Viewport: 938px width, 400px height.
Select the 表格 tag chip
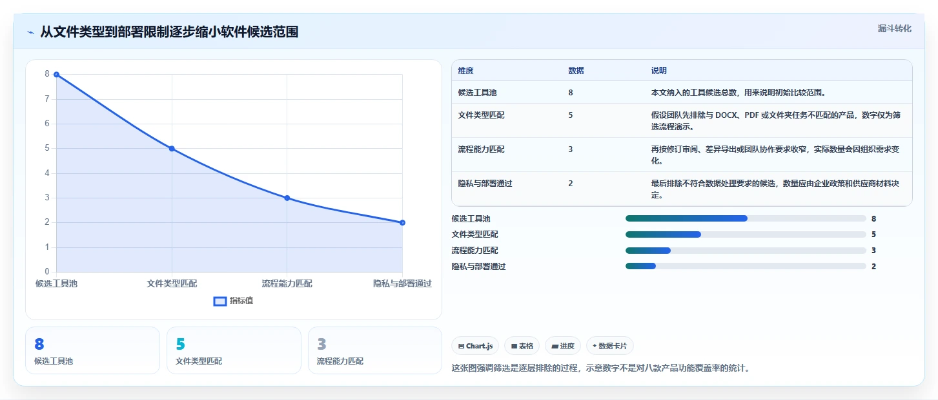[522, 346]
